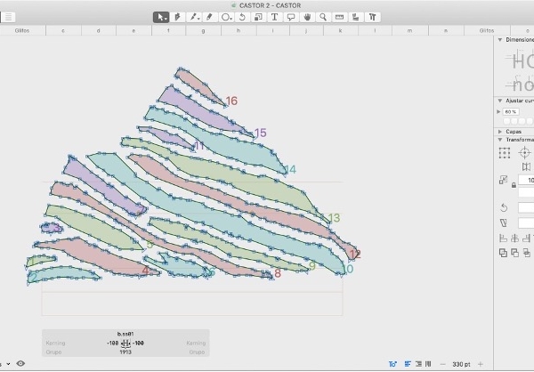
Task: Select the Pencil tool
Action: point(209,16)
